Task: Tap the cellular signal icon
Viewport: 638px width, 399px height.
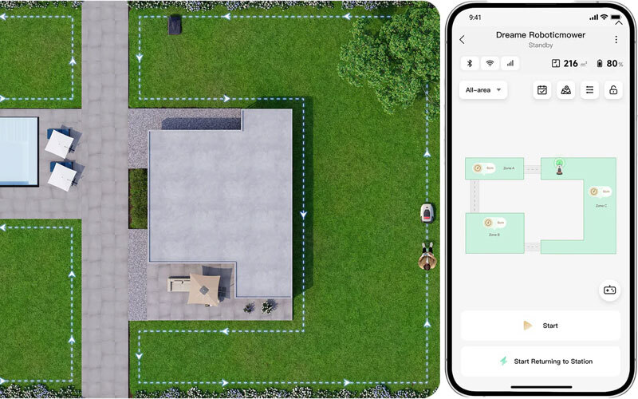Action: tap(509, 63)
